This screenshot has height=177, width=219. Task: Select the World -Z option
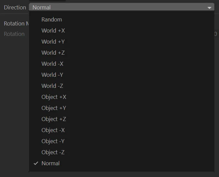pyautogui.click(x=52, y=86)
